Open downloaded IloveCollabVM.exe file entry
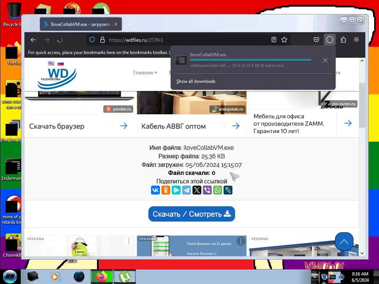 (243, 60)
